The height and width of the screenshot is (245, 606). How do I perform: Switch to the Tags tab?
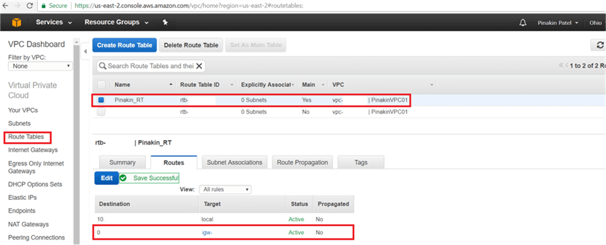coord(361,162)
